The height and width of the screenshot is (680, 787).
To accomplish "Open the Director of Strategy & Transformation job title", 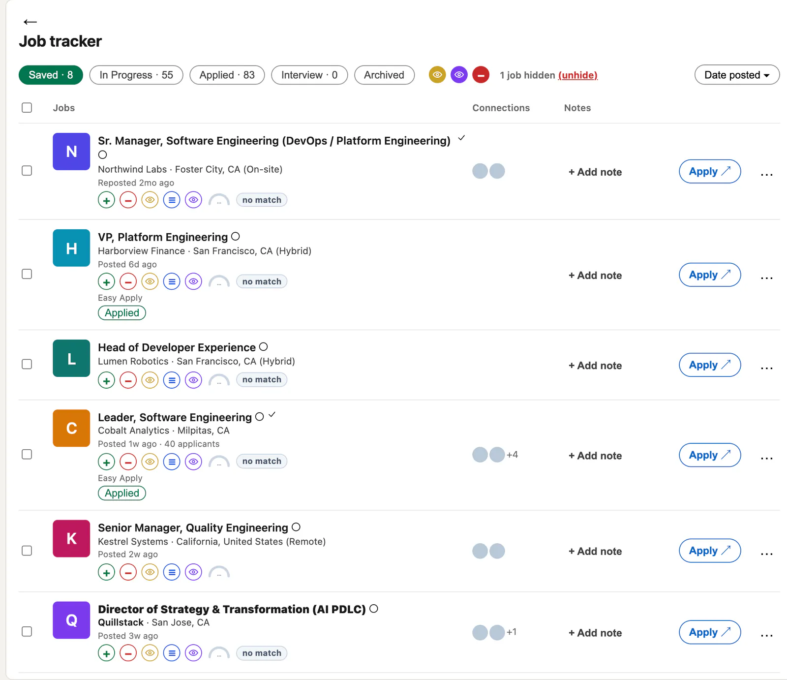I will pos(232,609).
